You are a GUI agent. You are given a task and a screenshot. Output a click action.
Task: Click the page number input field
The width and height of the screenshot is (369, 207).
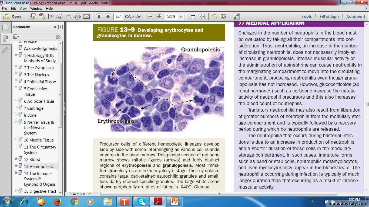(x=118, y=16)
